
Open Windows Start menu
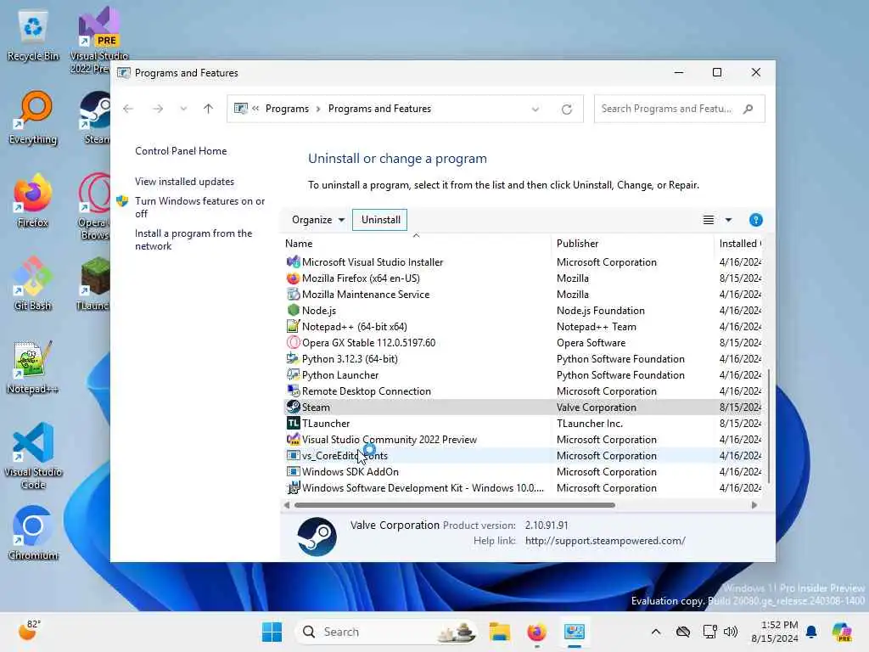272,632
